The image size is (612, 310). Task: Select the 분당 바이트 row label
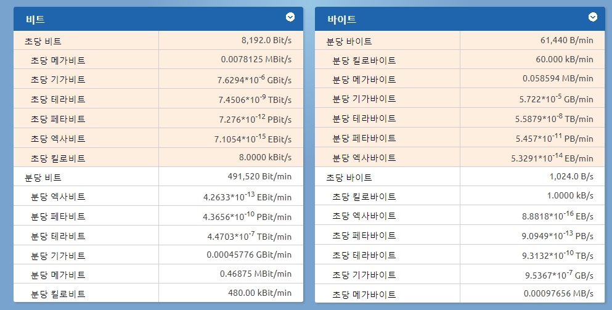click(x=349, y=41)
